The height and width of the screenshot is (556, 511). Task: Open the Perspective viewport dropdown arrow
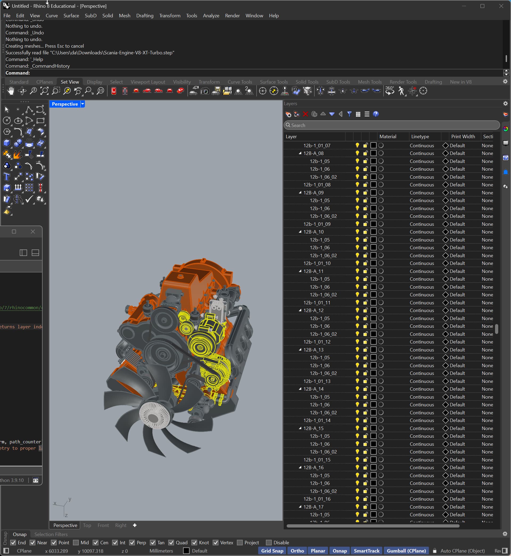click(x=83, y=104)
